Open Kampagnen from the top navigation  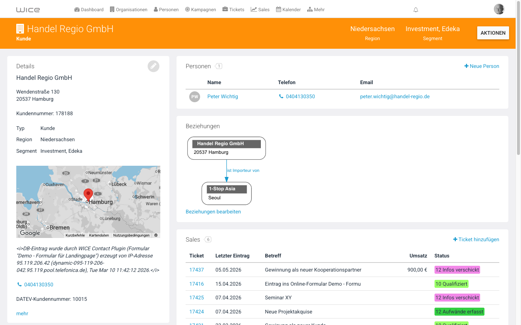(x=200, y=10)
